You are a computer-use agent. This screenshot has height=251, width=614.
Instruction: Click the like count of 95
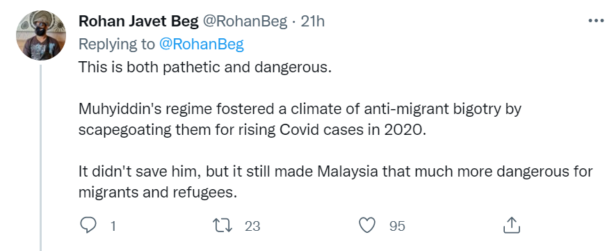pyautogui.click(x=396, y=226)
